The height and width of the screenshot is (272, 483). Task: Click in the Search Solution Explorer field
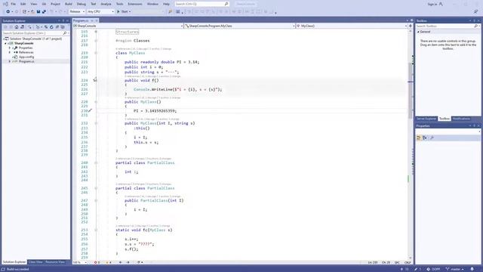[x=32, y=33]
